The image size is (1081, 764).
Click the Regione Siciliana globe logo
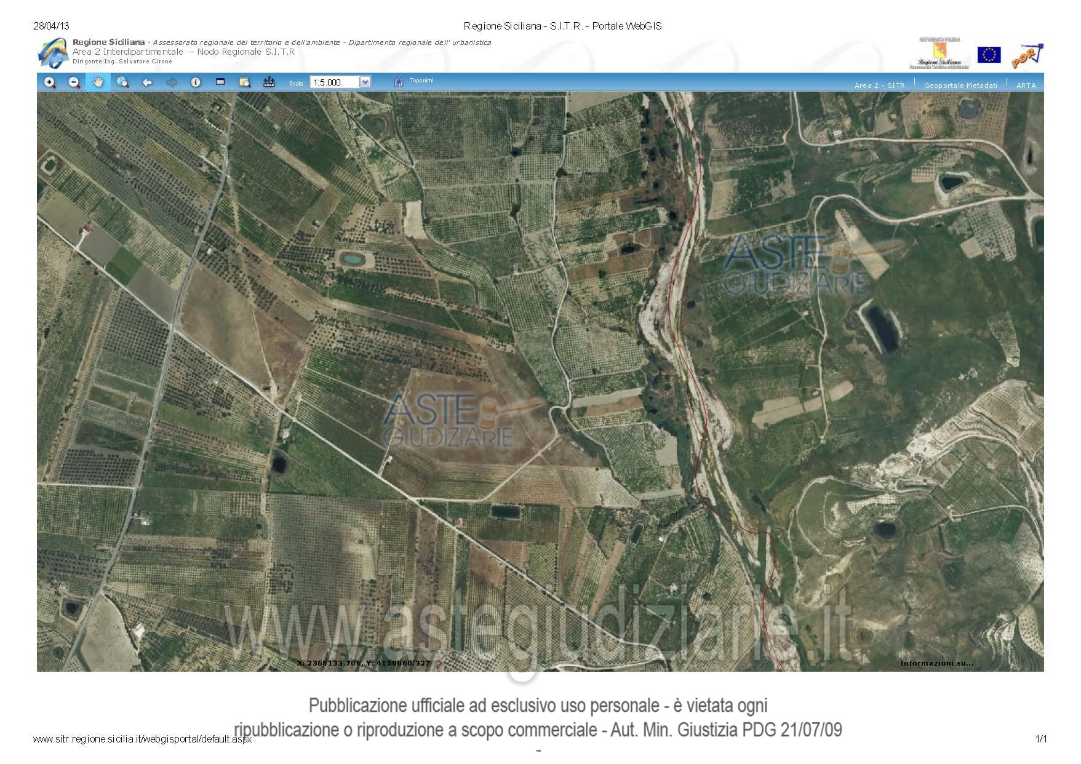point(53,52)
